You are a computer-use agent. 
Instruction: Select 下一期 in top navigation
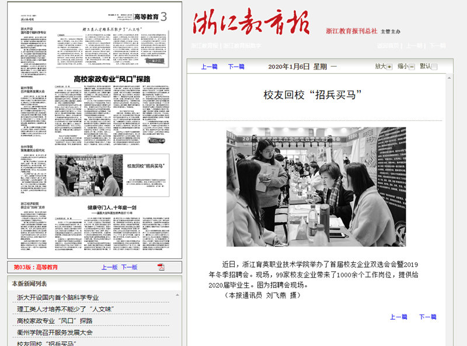click(437, 46)
